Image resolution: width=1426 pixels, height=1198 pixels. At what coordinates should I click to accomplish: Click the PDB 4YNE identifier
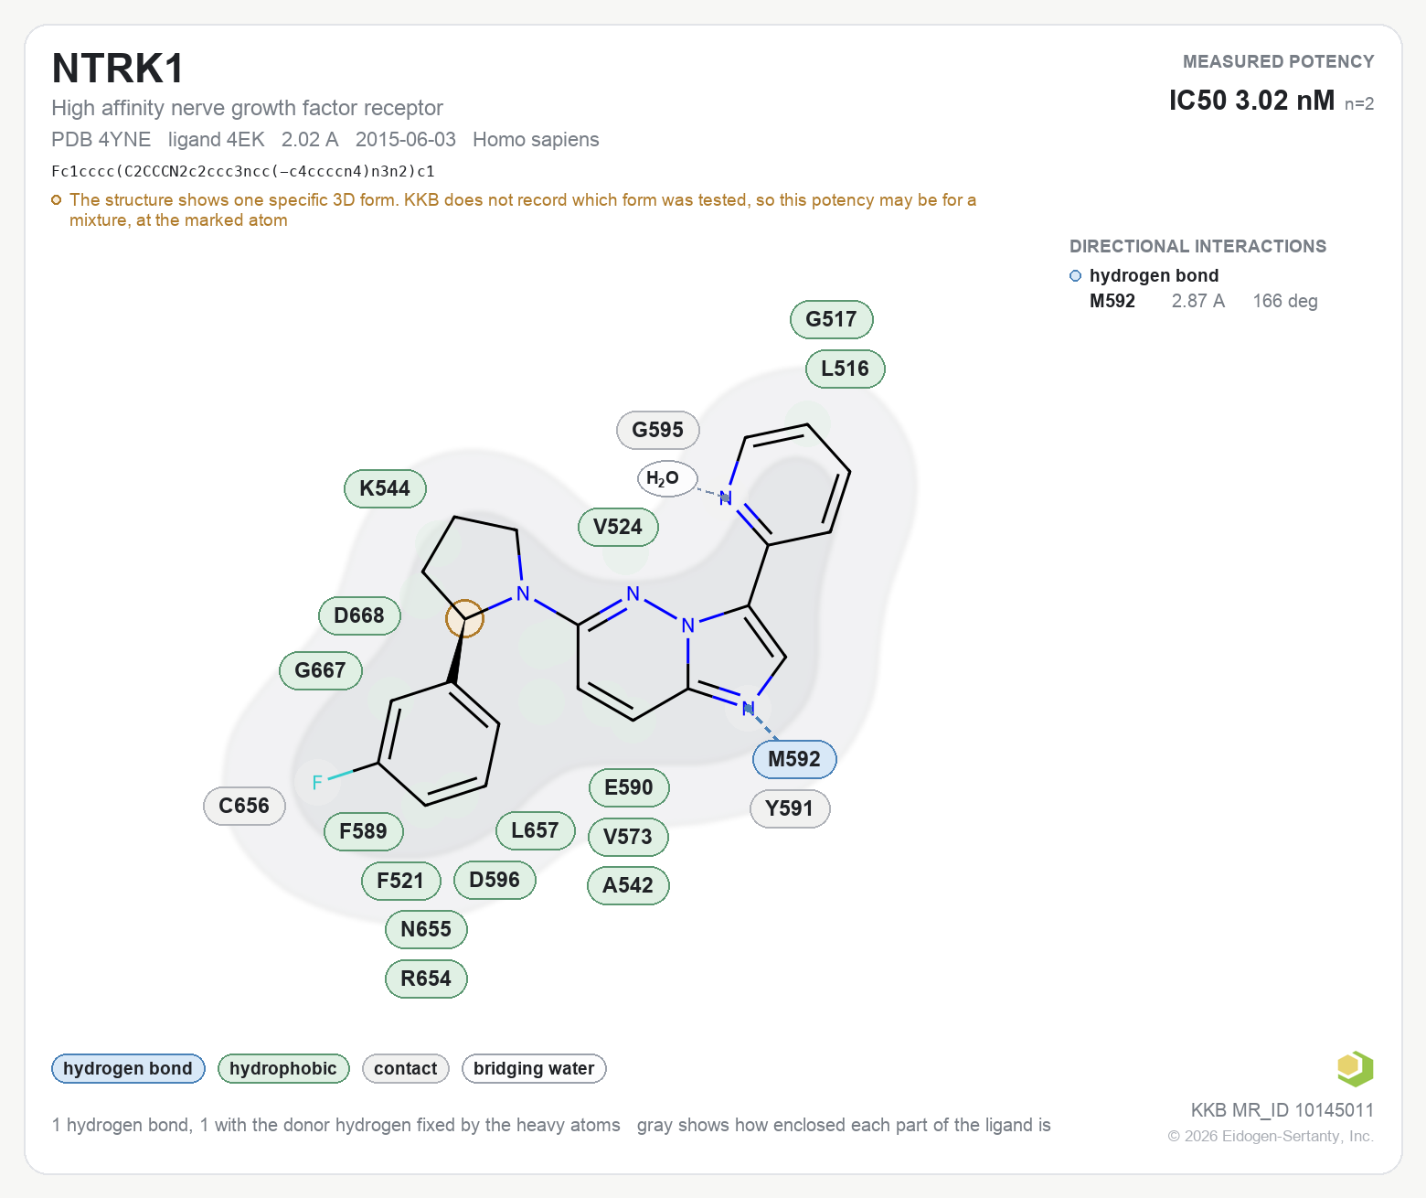pyautogui.click(x=101, y=139)
